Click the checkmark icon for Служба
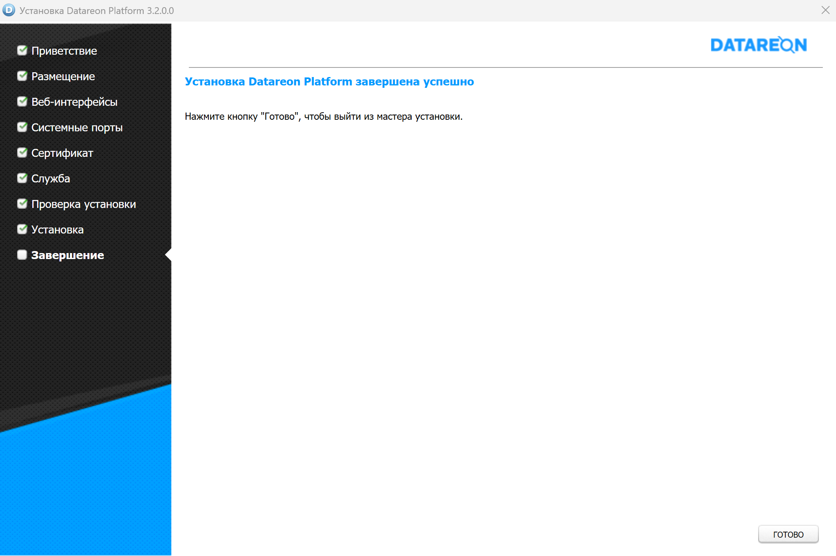The image size is (836, 556). tap(22, 178)
